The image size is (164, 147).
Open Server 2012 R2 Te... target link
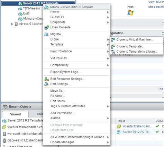(x=137, y=132)
